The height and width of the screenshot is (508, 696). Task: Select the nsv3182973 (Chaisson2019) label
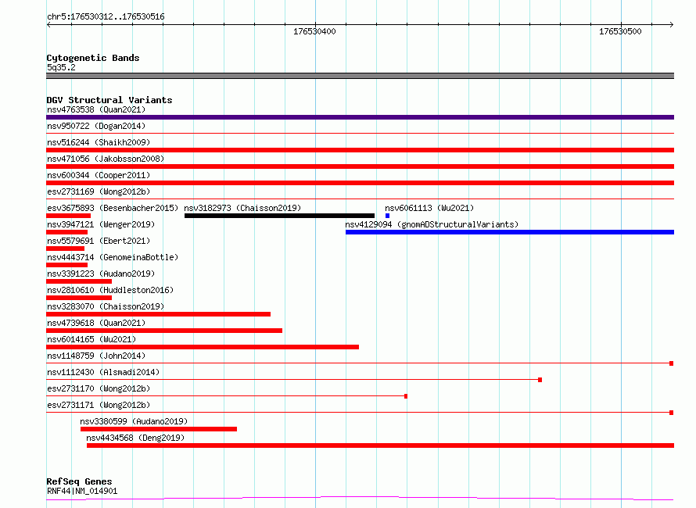coord(242,208)
